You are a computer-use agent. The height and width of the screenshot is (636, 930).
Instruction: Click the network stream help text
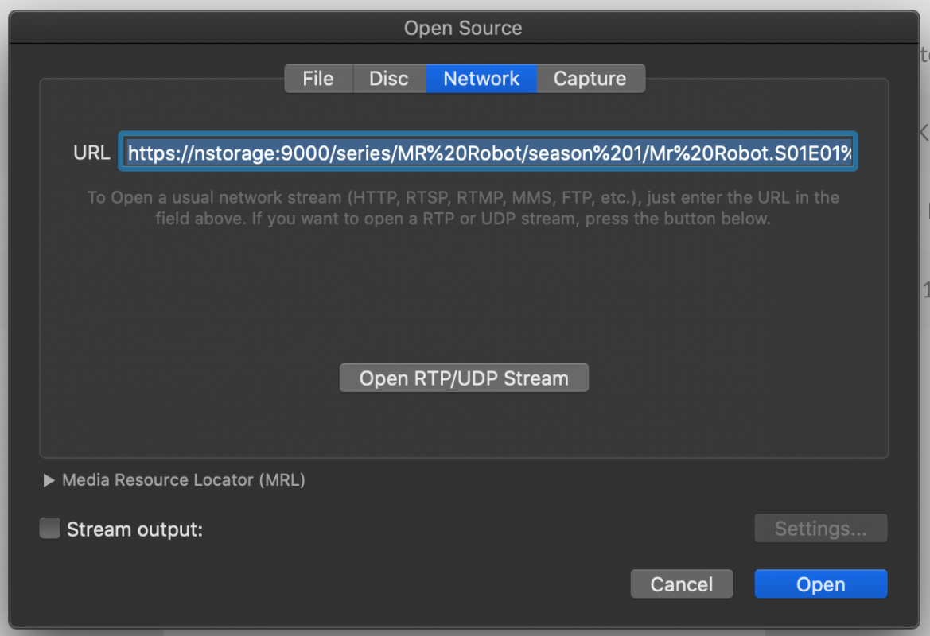[463, 207]
